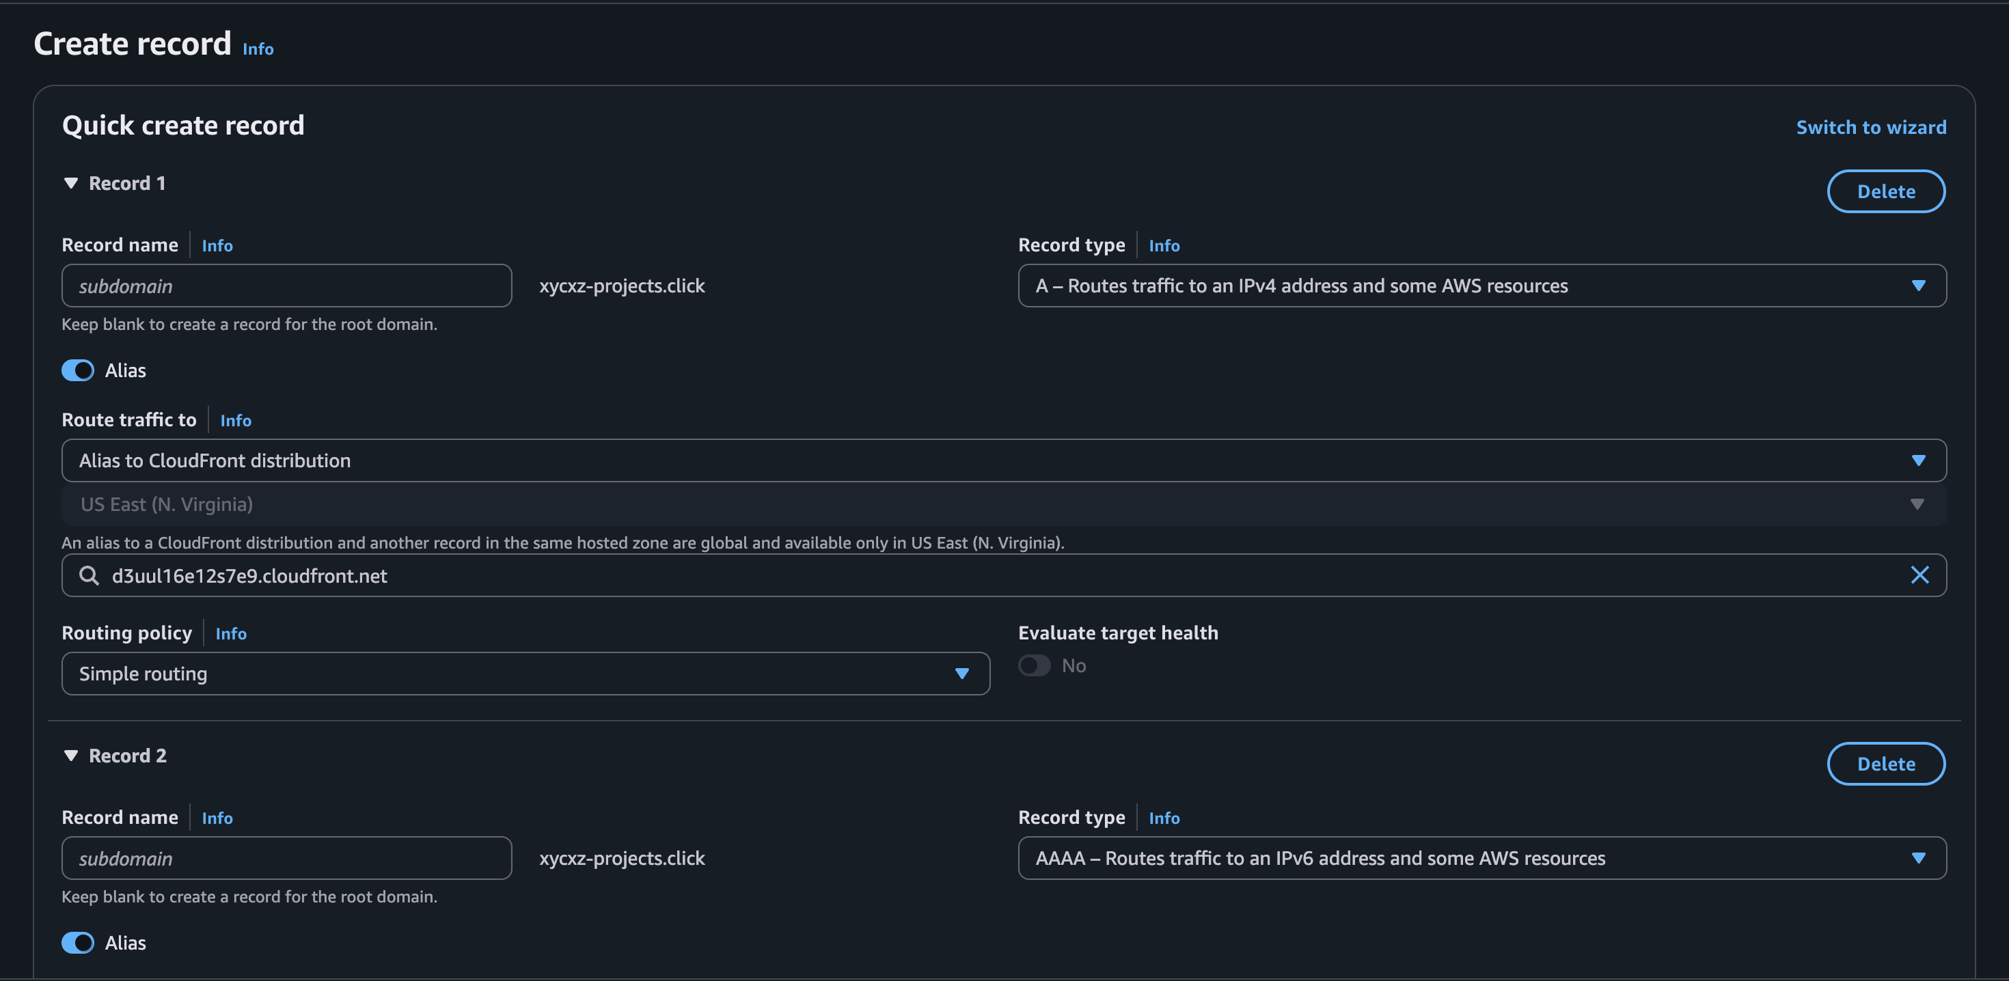Click the disabled US East (N. Virginia) region selector
The height and width of the screenshot is (981, 2009).
[1004, 505]
